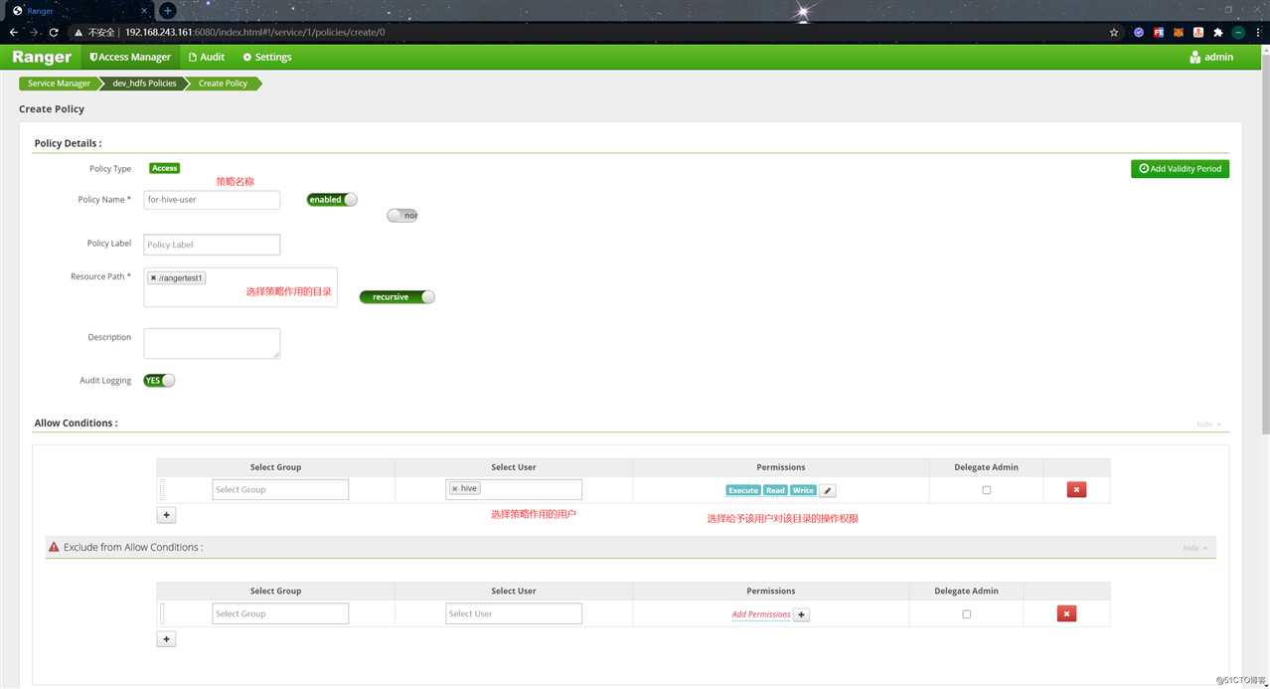Viewport: 1270px width, 689px height.
Task: Toggle the policy enabled switch
Action: (332, 200)
